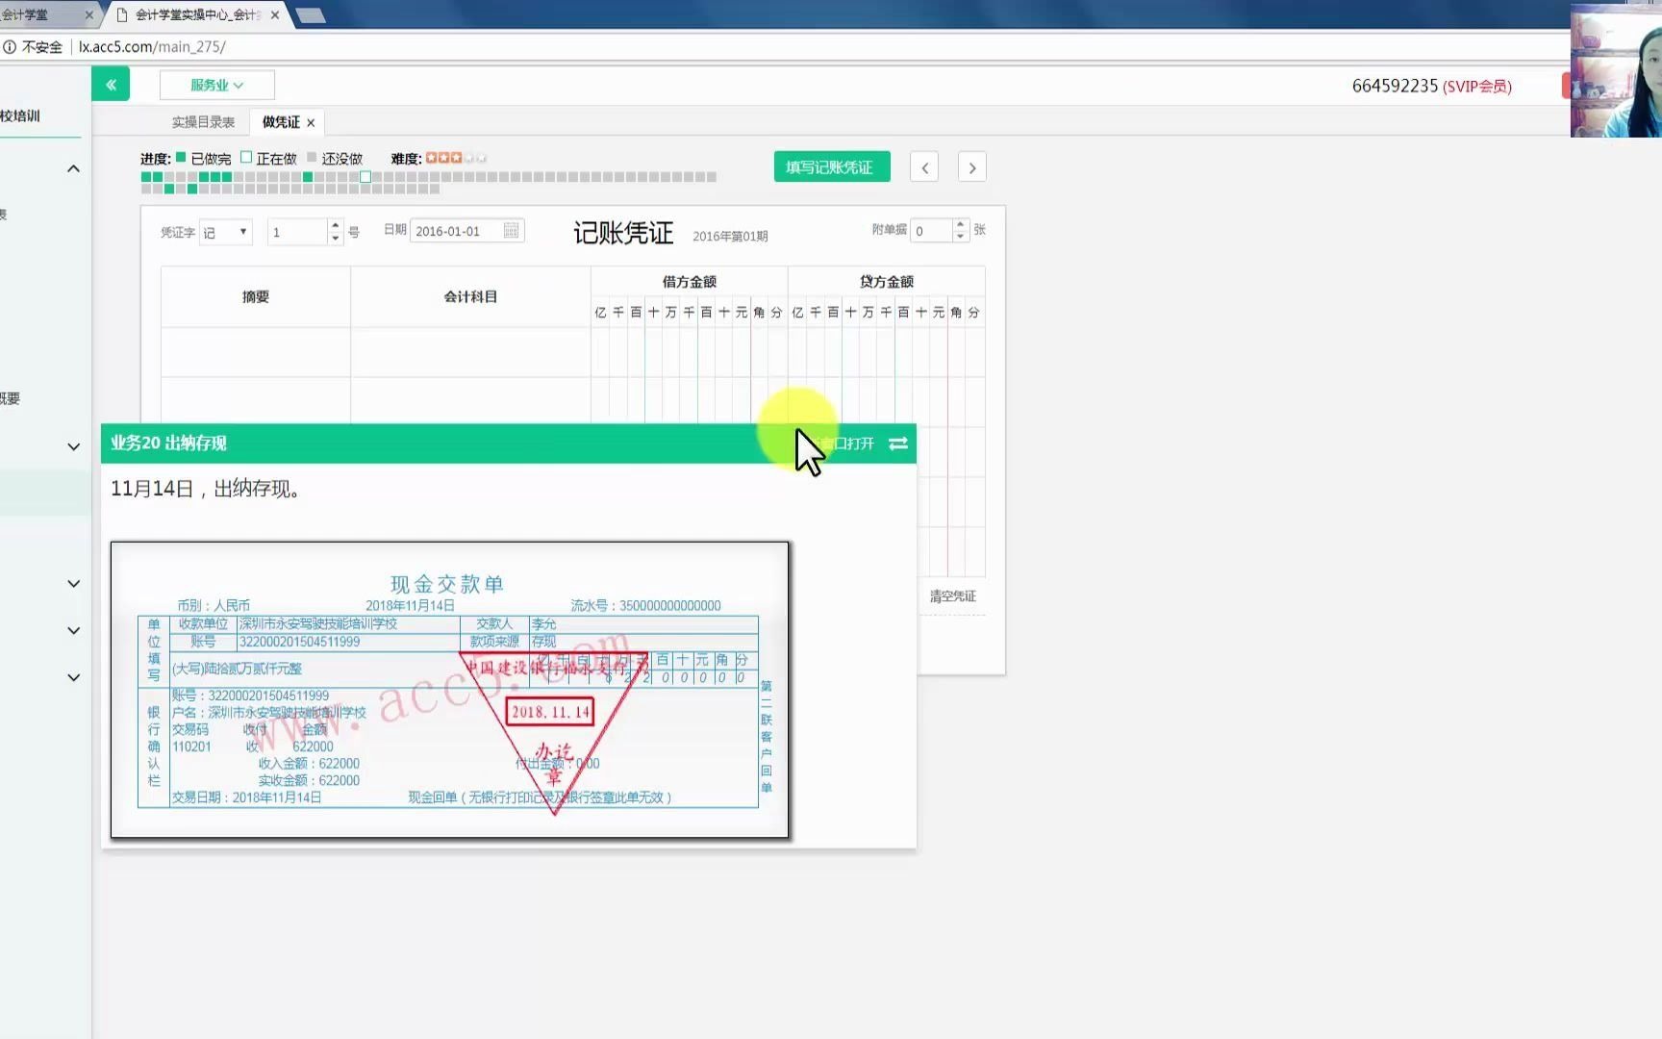Viewport: 1662px width, 1039px height.
Task: Click the first row 摘要 cell
Action: (x=256, y=352)
